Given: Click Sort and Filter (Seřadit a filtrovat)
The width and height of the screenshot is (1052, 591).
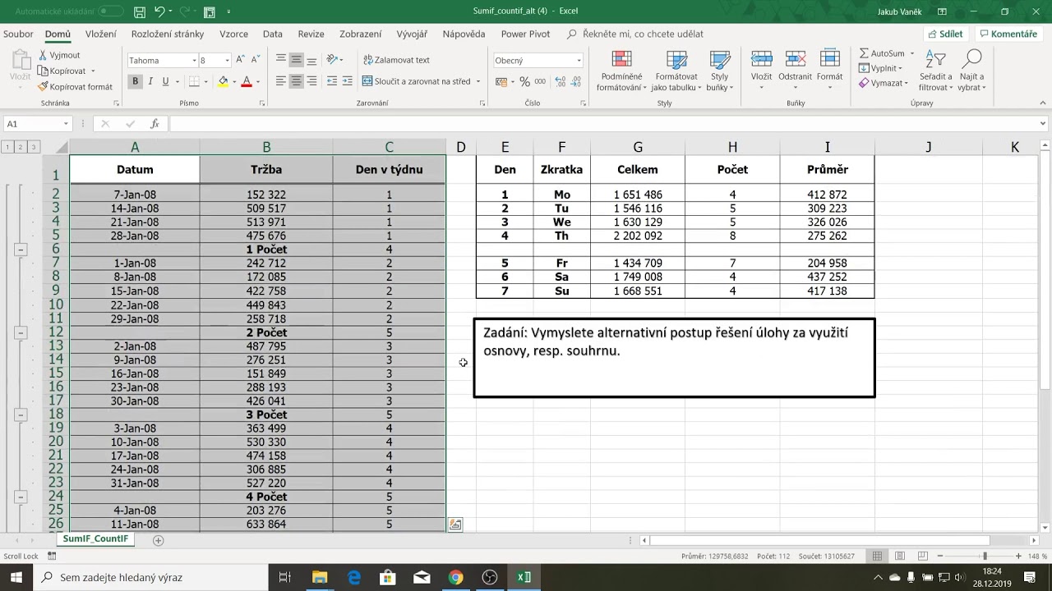Looking at the screenshot, I should (935, 71).
